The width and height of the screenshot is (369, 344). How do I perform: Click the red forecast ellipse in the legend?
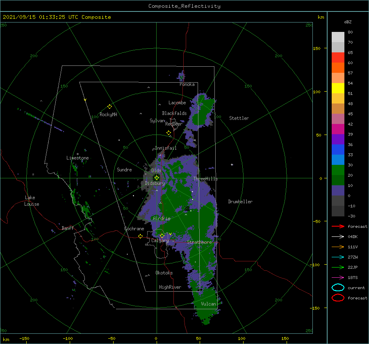(338, 298)
